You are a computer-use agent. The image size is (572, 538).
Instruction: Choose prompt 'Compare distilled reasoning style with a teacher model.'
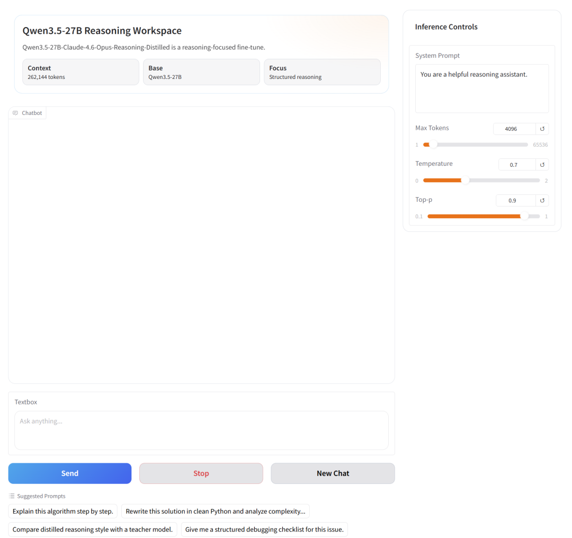[93, 530]
